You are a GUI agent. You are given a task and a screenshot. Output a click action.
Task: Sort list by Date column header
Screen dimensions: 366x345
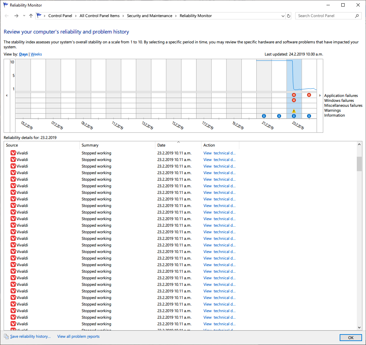[x=178, y=145]
